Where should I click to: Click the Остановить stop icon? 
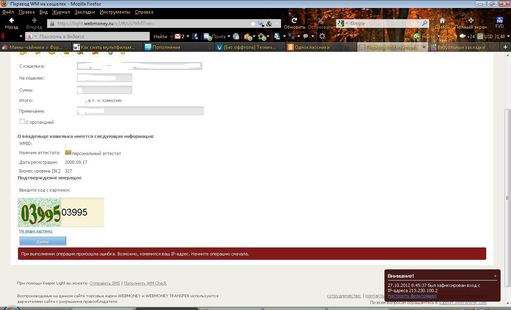[320, 23]
